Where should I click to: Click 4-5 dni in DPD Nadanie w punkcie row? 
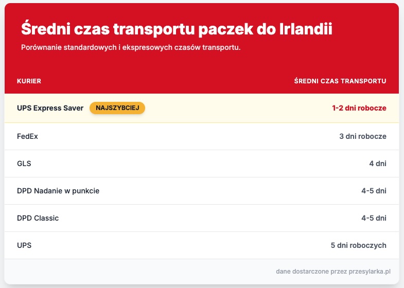click(x=374, y=191)
